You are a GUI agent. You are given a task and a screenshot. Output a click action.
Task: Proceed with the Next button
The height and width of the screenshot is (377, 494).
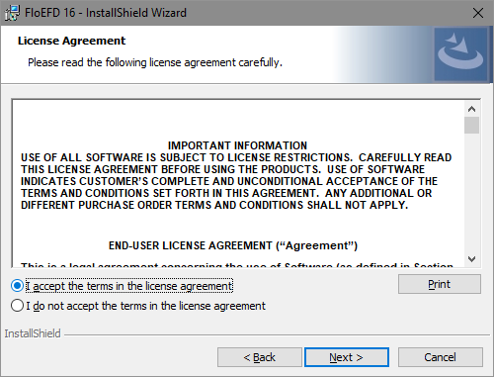pos(347,357)
